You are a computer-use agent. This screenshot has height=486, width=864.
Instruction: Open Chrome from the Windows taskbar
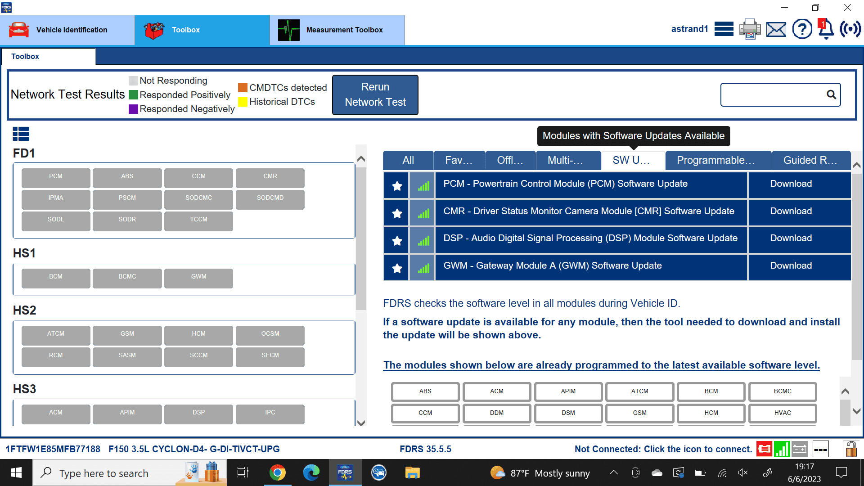(278, 472)
